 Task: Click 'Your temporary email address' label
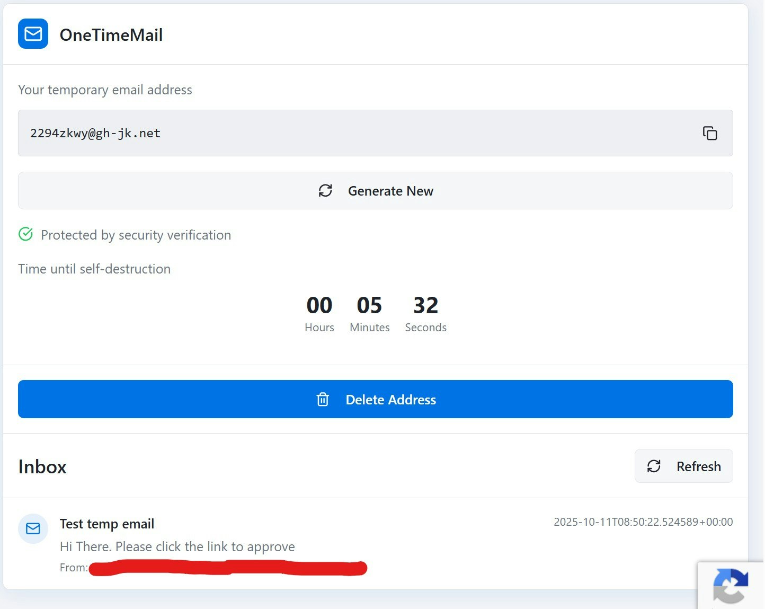tap(105, 90)
